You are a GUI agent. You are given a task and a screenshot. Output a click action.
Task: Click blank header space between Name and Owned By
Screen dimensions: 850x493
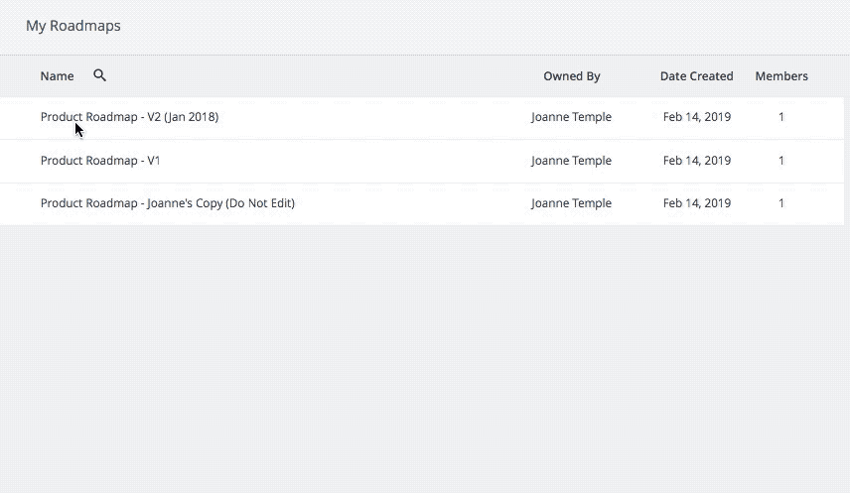(x=318, y=76)
